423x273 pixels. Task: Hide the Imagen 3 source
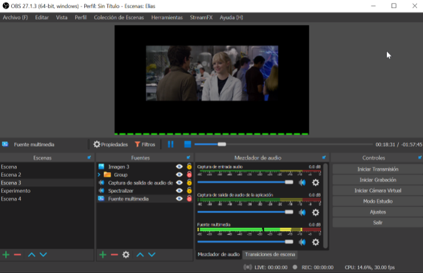click(x=179, y=167)
